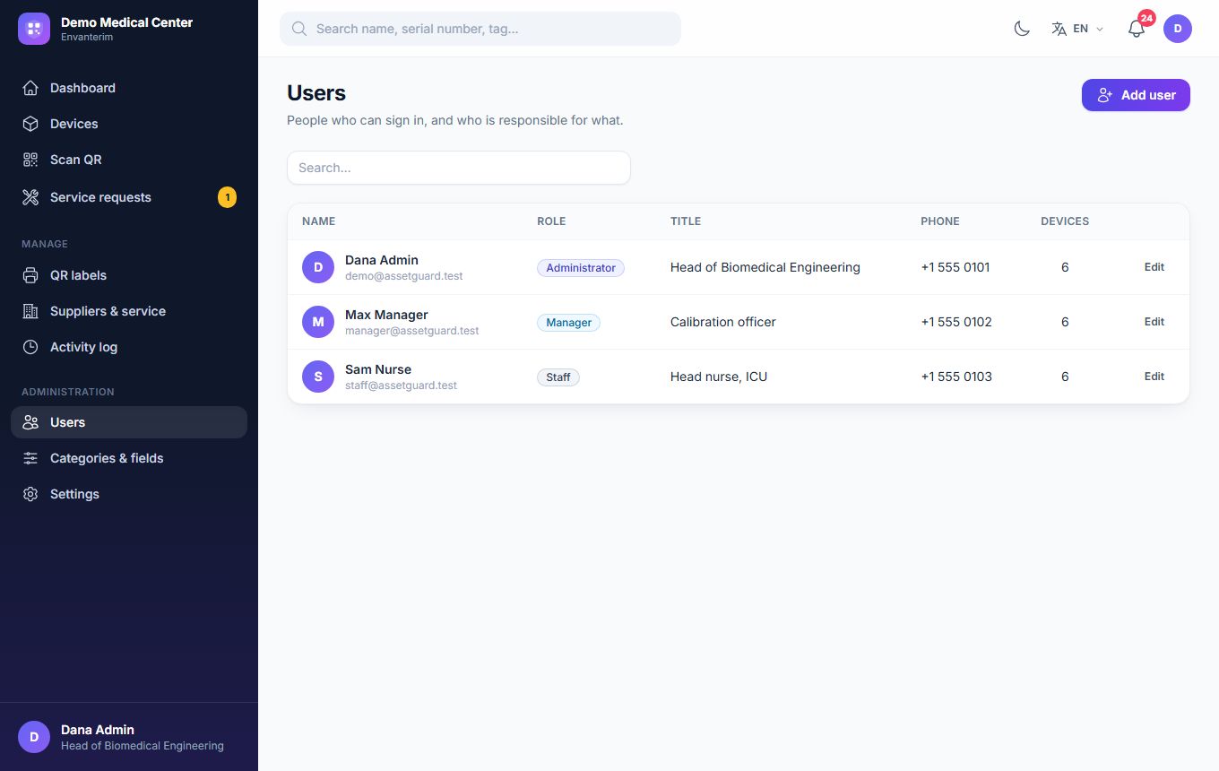Click the Suppliers & service building icon
Viewport: 1219px width, 771px height.
[x=30, y=311]
